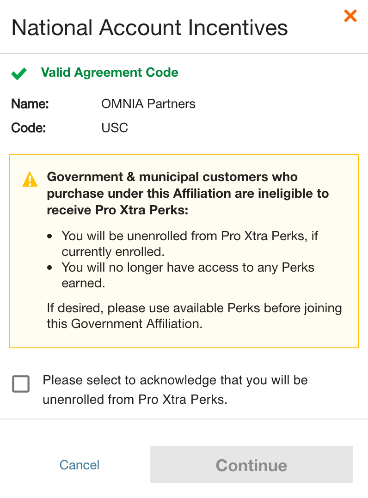The height and width of the screenshot is (498, 368).
Task: Click the yellow warning triangle icon
Action: pos(30,179)
